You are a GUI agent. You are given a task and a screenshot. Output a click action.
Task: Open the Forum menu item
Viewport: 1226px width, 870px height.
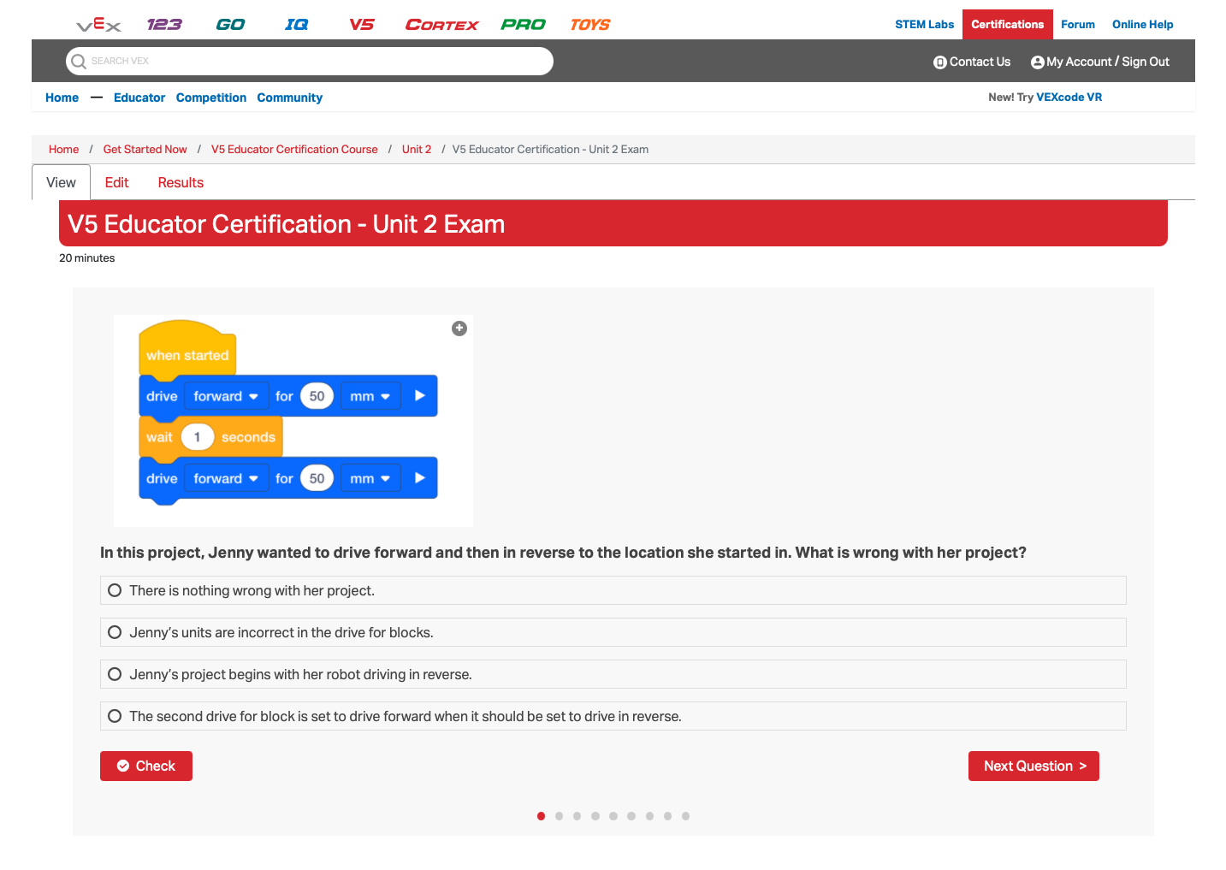point(1078,24)
